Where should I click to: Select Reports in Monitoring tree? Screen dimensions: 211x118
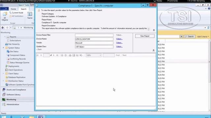(13, 37)
